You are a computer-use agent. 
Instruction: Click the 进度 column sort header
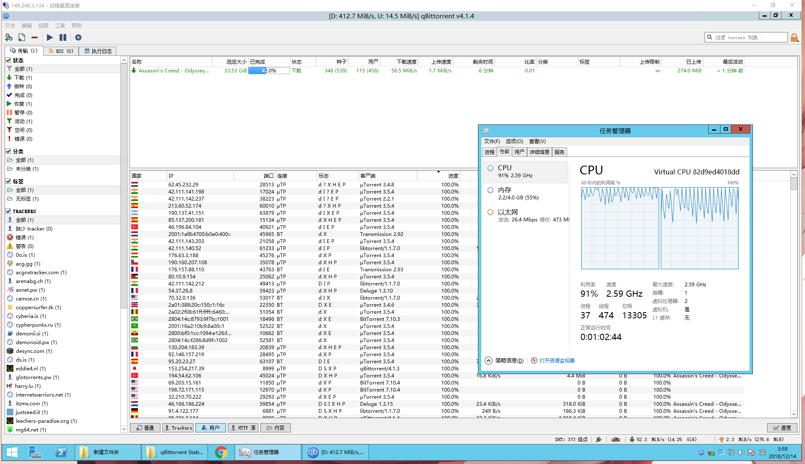[x=453, y=176]
